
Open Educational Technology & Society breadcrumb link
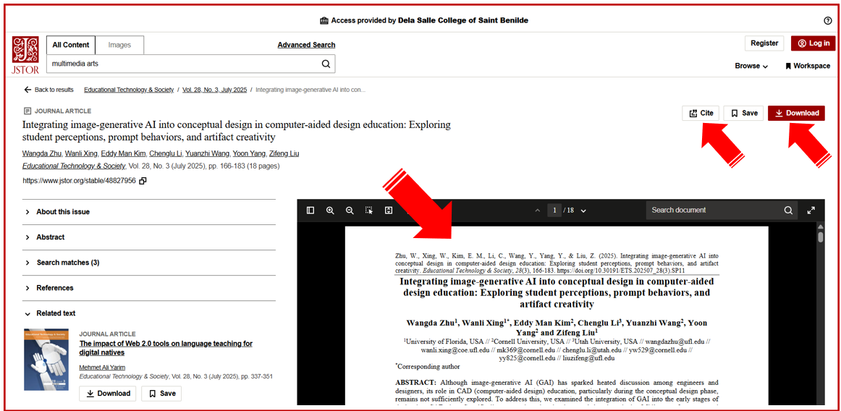coord(129,90)
